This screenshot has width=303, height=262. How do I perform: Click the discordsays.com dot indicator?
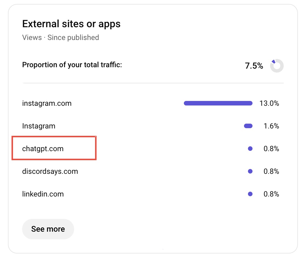pos(250,171)
